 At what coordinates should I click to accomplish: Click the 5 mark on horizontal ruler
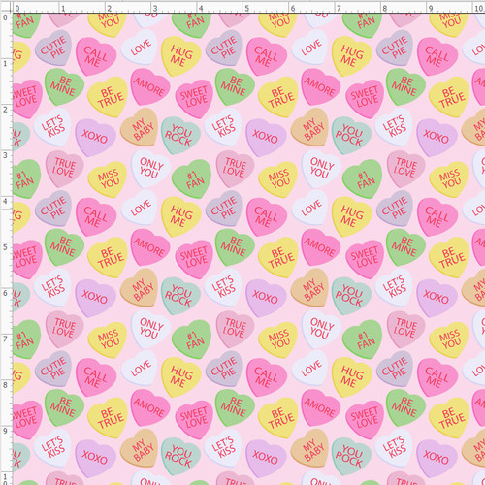point(247,8)
